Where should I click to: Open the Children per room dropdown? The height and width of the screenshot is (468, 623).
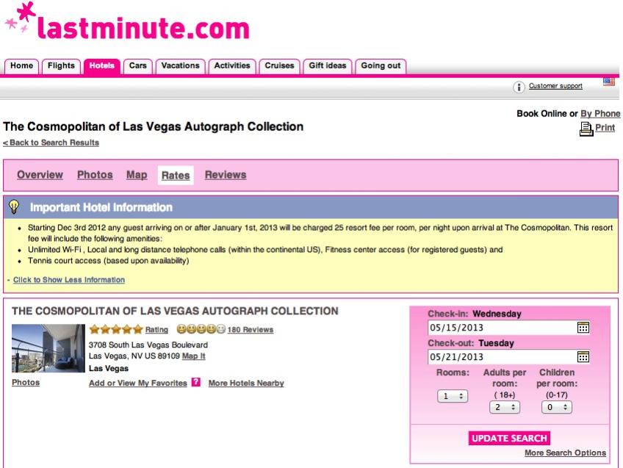tap(556, 407)
